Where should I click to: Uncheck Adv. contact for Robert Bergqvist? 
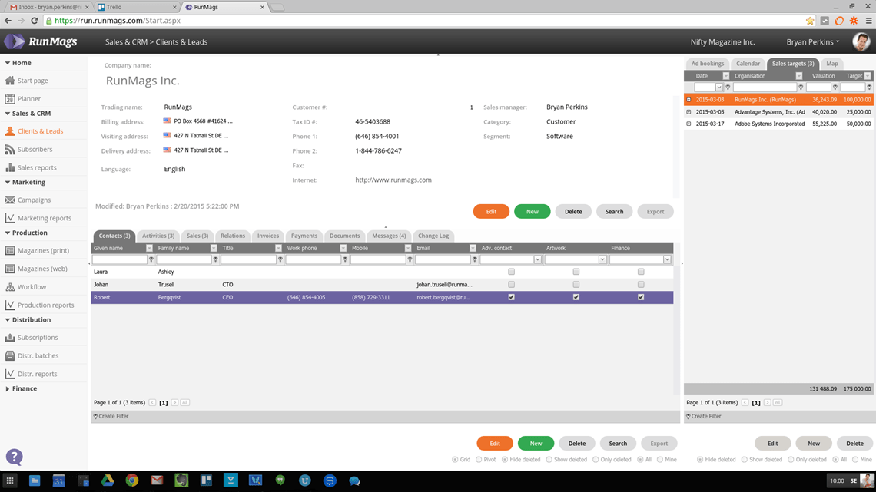[x=511, y=297]
